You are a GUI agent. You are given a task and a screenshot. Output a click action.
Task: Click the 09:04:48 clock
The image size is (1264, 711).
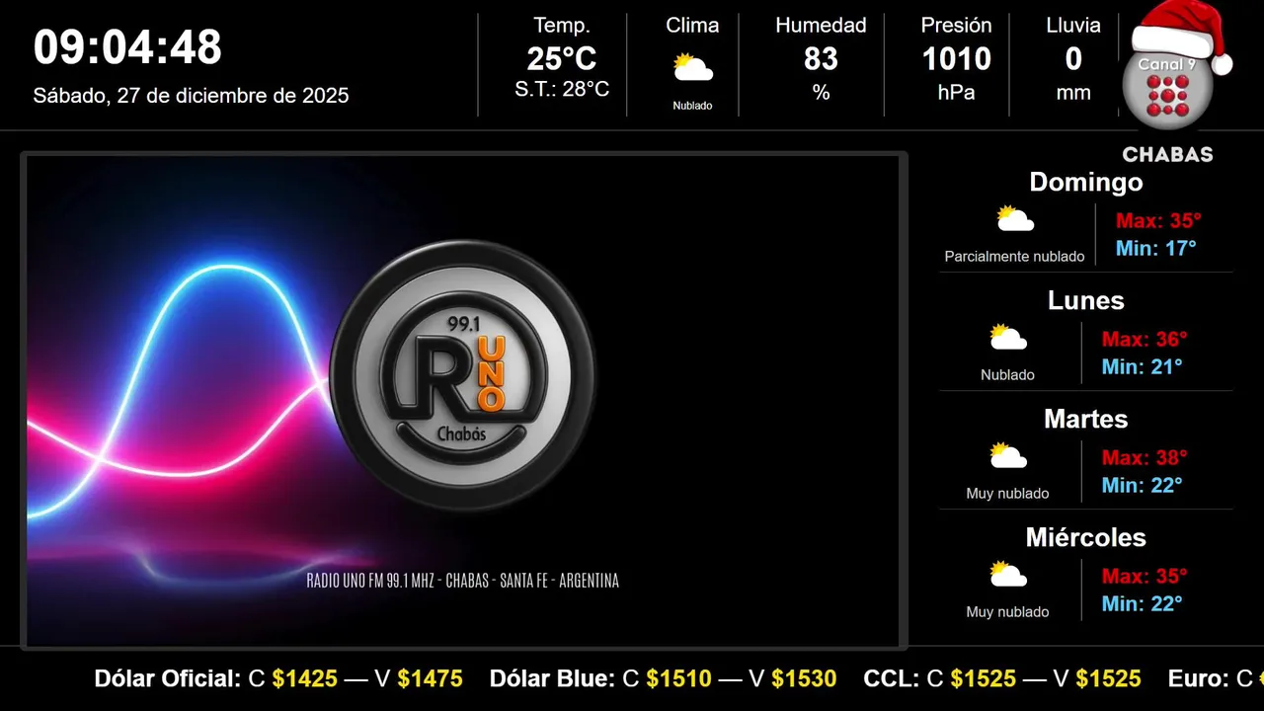coord(127,46)
